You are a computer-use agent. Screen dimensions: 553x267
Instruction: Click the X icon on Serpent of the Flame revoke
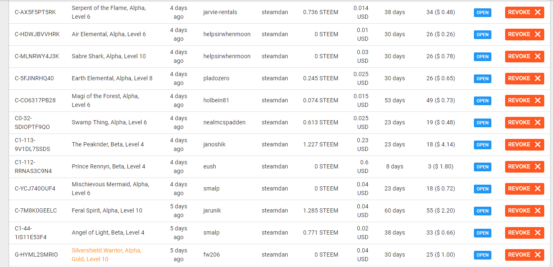tap(538, 12)
